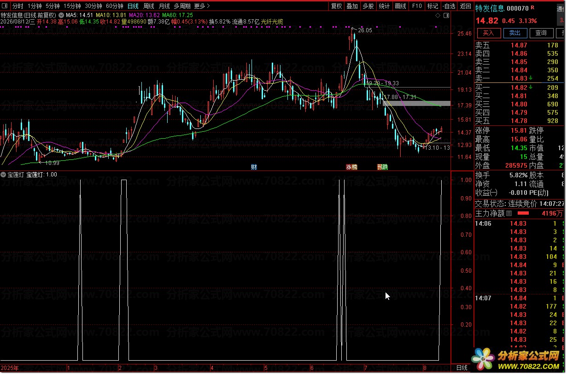Click the 26.05 peak price label

364,30
